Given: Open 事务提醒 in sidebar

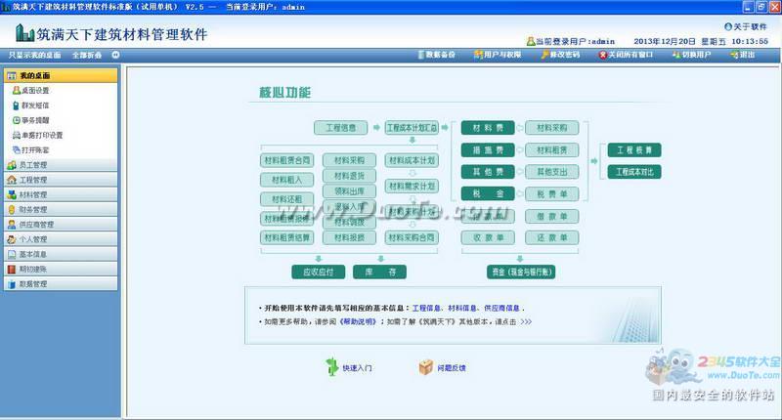Looking at the screenshot, I should point(31,120).
